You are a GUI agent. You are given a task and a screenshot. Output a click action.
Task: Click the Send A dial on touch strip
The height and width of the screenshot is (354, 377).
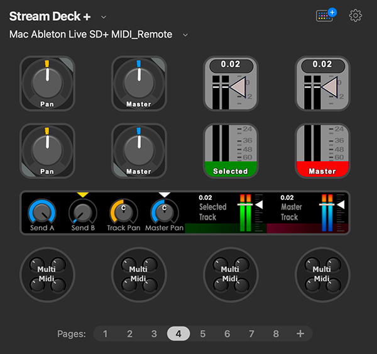(x=42, y=213)
